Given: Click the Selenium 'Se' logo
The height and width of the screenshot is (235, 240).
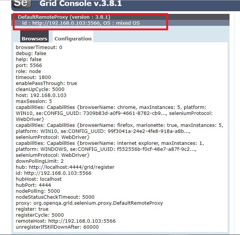Looking at the screenshot, I should (22, 4).
